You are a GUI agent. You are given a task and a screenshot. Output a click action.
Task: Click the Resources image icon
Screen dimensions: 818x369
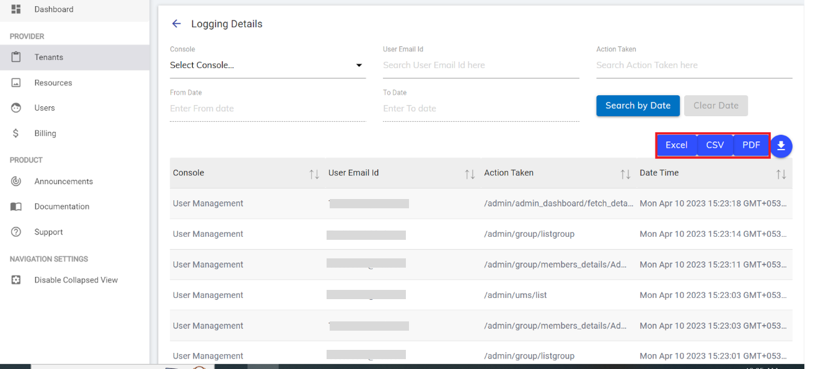(17, 82)
